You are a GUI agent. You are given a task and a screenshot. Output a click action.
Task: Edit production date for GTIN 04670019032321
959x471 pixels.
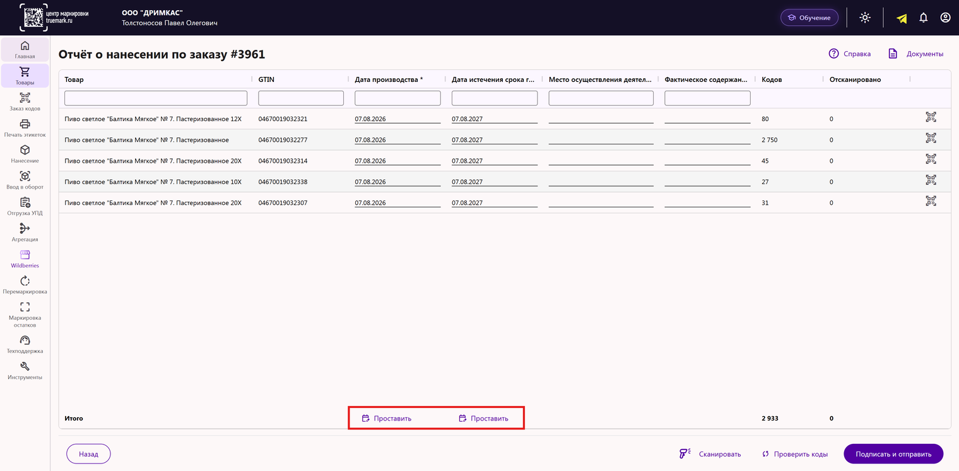397,119
